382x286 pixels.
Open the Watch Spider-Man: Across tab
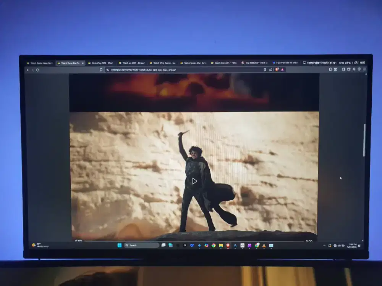[x=193, y=63]
